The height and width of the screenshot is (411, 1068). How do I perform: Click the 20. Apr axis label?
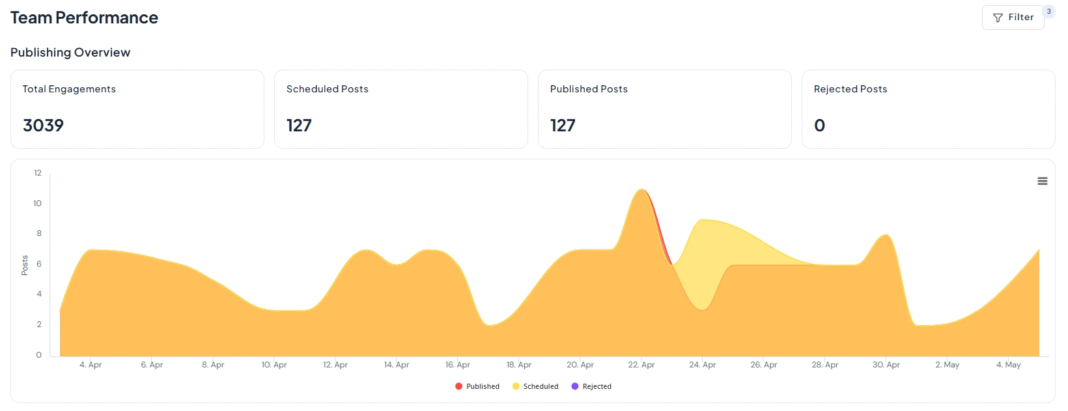[x=580, y=365]
